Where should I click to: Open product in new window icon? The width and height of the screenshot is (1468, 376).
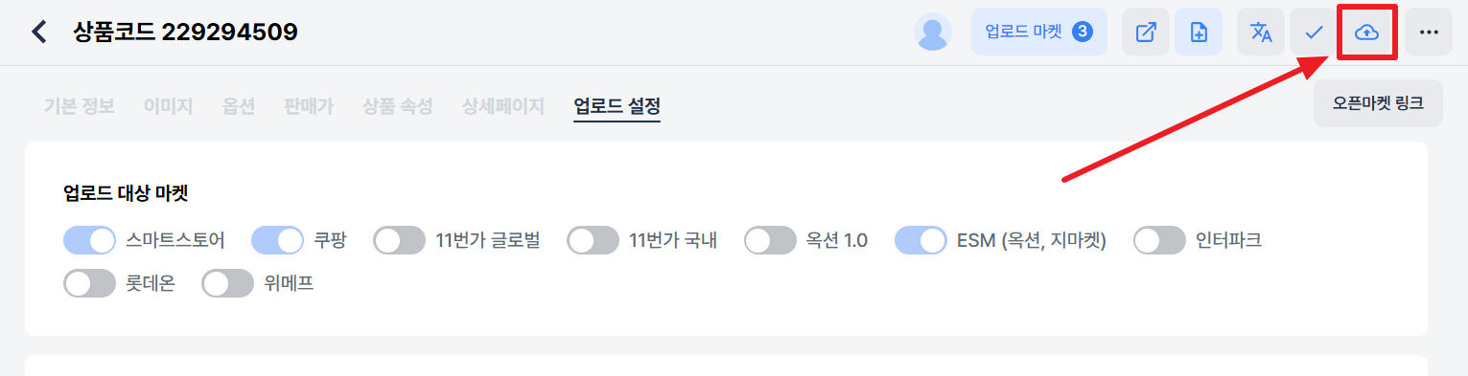point(1146,33)
